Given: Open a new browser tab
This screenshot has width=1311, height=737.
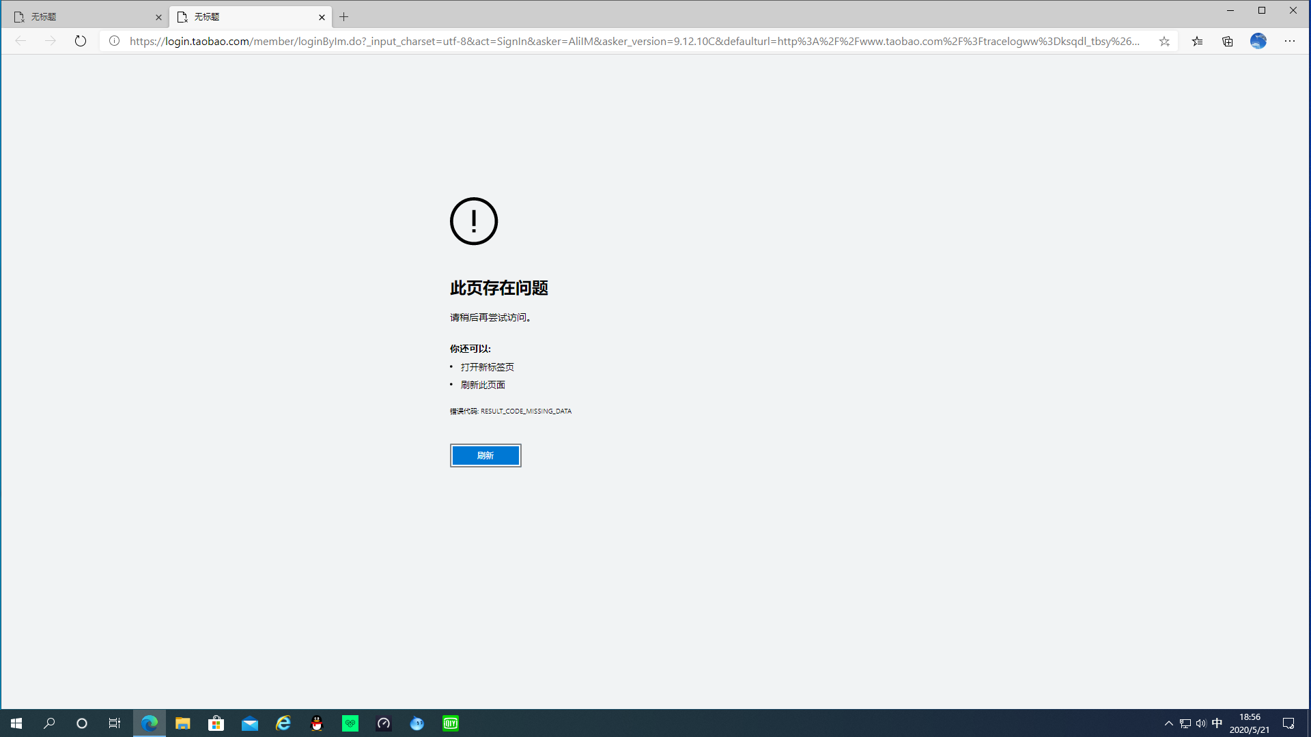Looking at the screenshot, I should click(x=344, y=17).
